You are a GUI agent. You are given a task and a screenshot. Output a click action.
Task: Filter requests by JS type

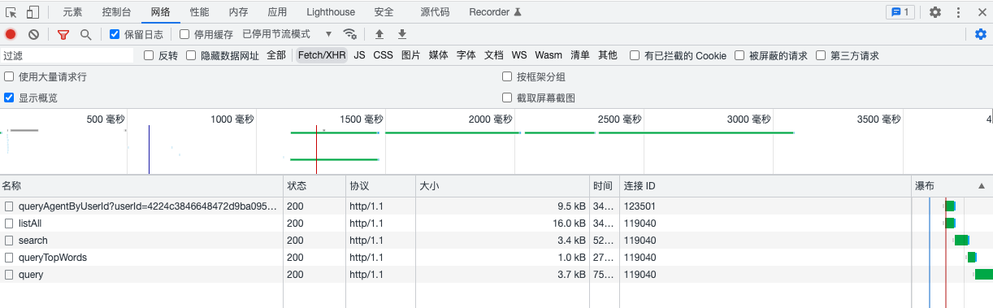click(359, 55)
